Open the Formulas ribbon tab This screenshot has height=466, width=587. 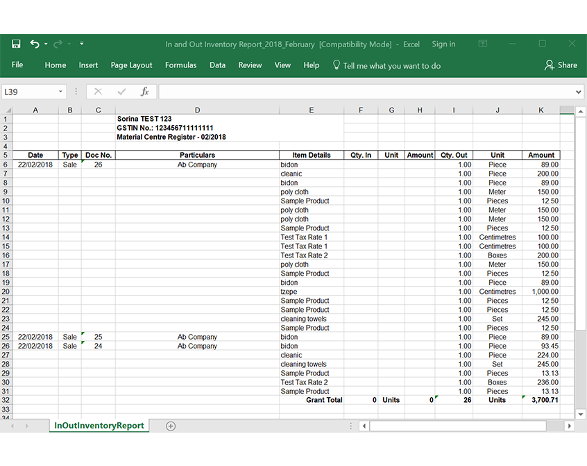tap(180, 65)
